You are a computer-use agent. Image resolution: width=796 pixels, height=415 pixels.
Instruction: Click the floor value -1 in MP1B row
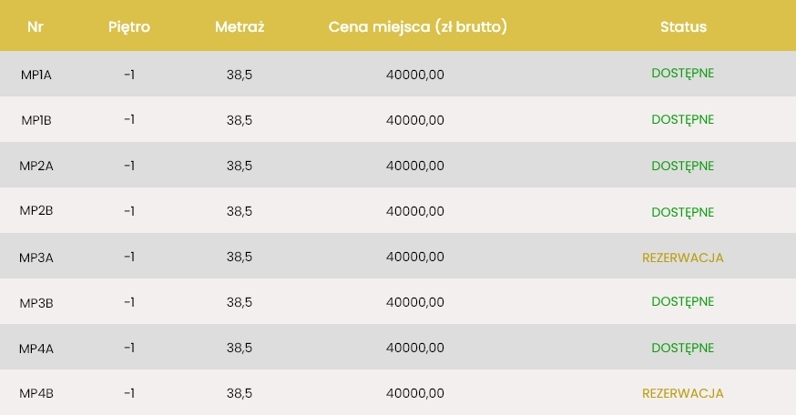pyautogui.click(x=129, y=120)
